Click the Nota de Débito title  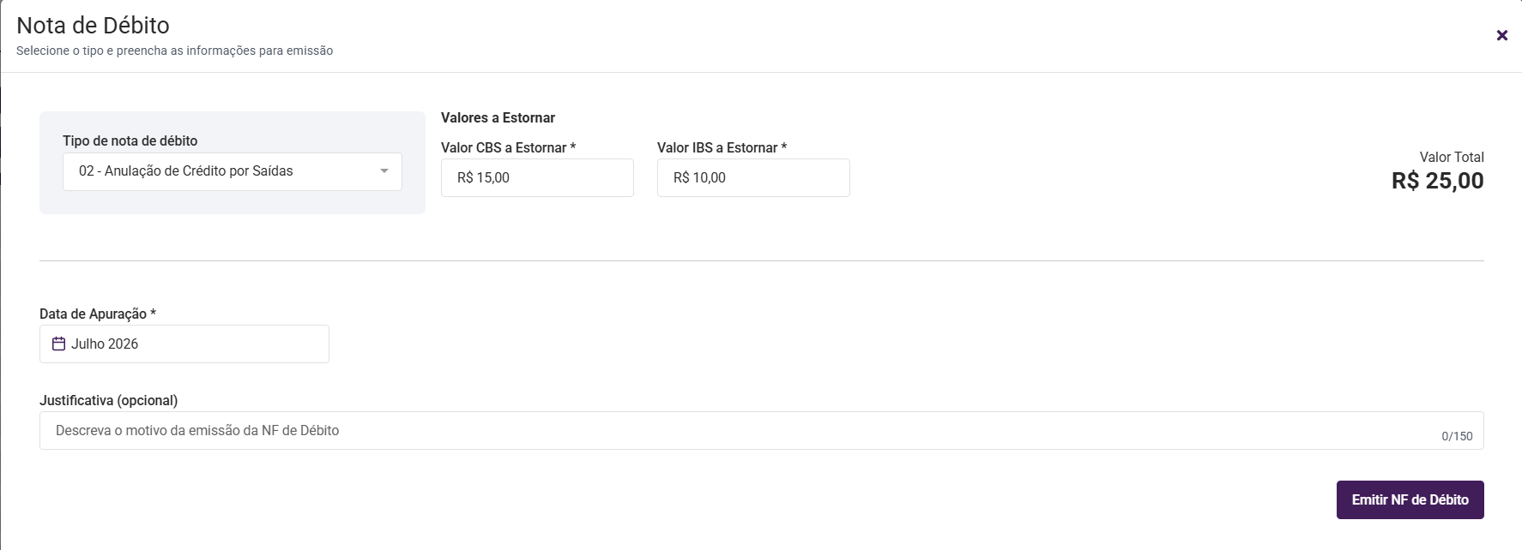94,25
